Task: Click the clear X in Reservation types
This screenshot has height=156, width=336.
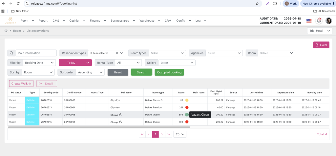Action: [117, 53]
